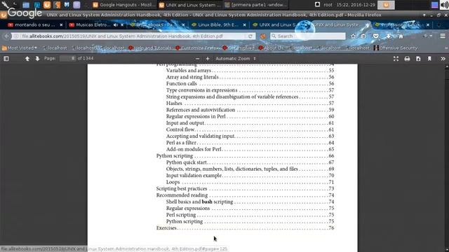Screen dimensions: 449x252
Task: Open the Most Visited bookmarks dropdown
Action: click(x=20, y=48)
